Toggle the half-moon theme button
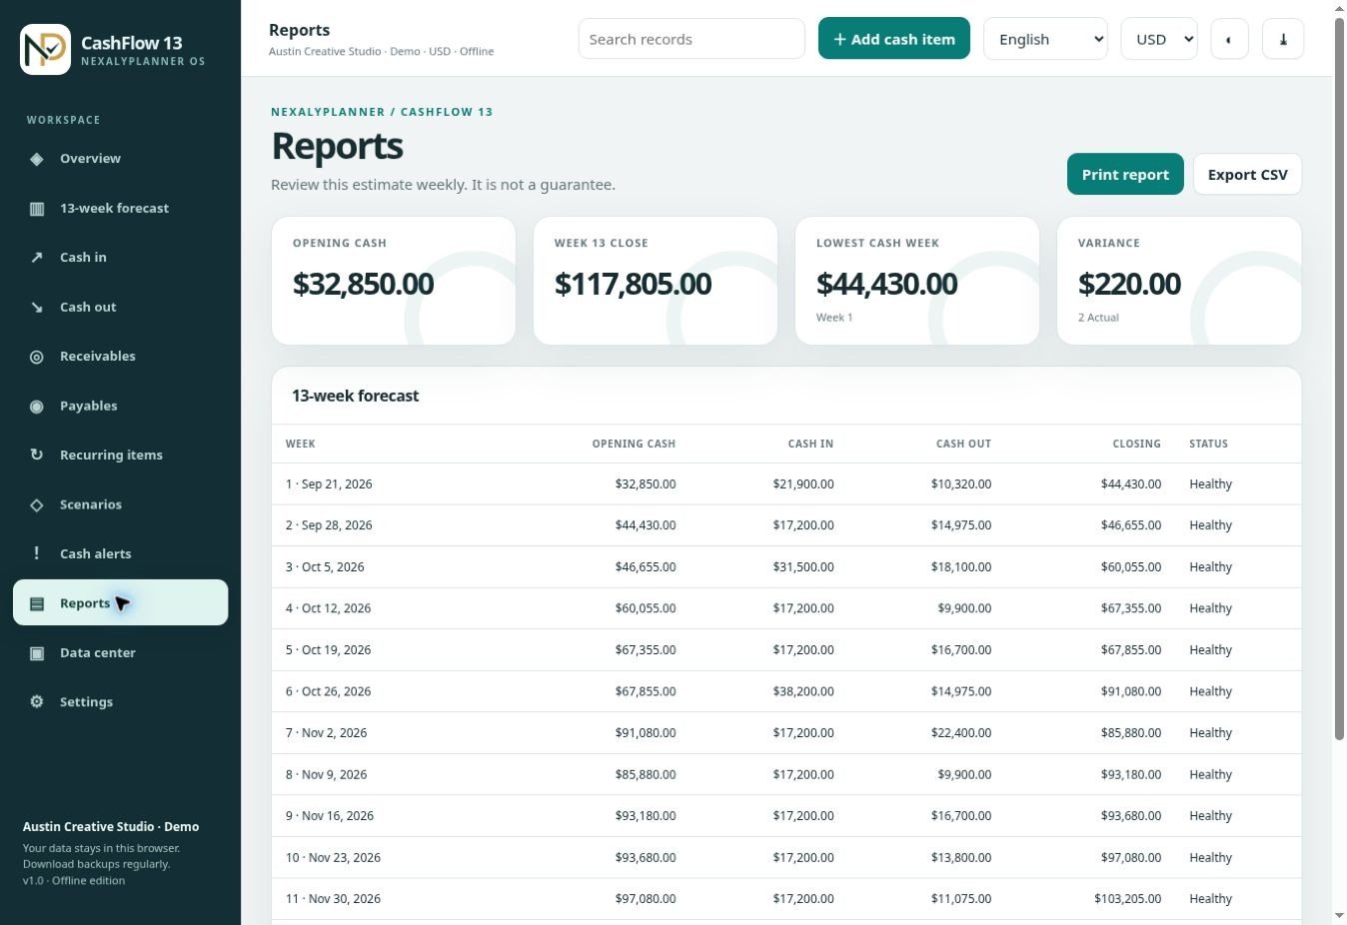1347x925 pixels. click(x=1229, y=39)
